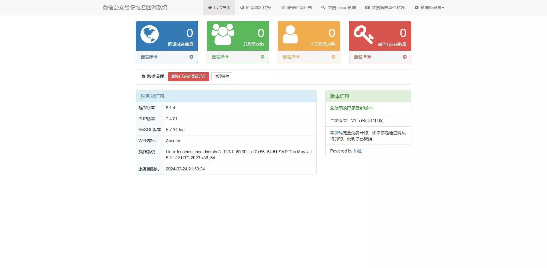
Task: Expand the 管理员设置 dropdown
Action: pyautogui.click(x=429, y=7)
